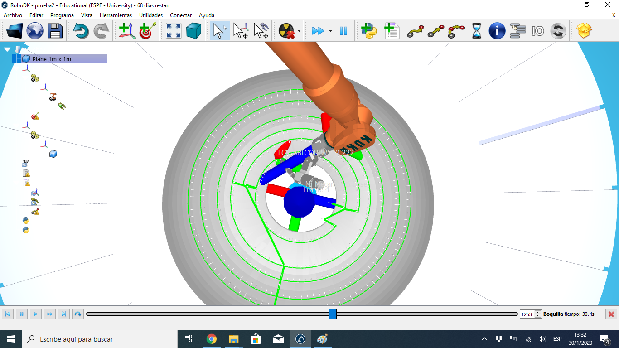
Task: Click the Fit all view icon
Action: [x=174, y=31]
